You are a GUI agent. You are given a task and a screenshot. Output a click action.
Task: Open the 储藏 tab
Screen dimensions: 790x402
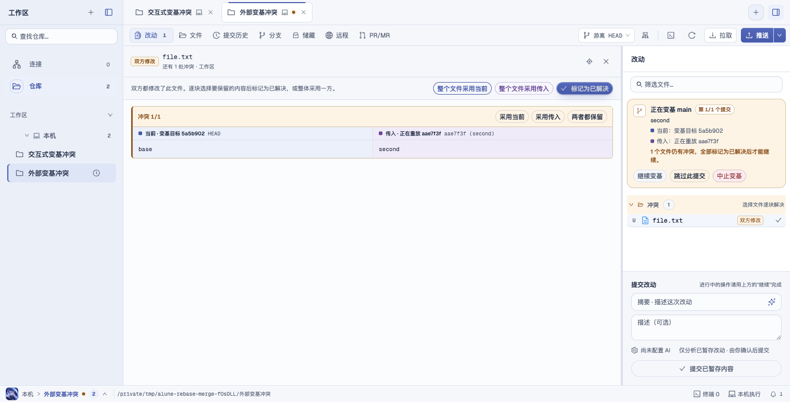click(304, 35)
